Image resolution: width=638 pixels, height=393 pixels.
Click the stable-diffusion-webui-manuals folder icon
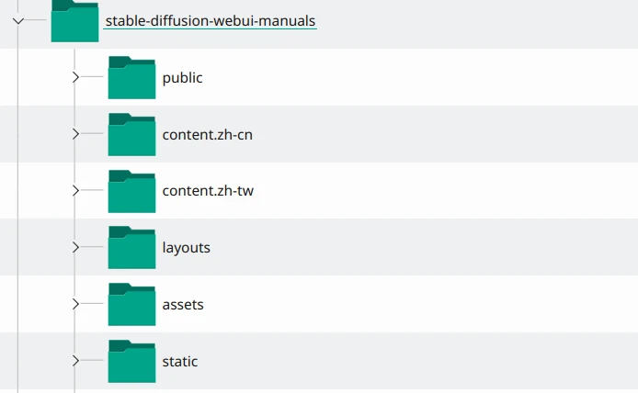[x=74, y=21]
